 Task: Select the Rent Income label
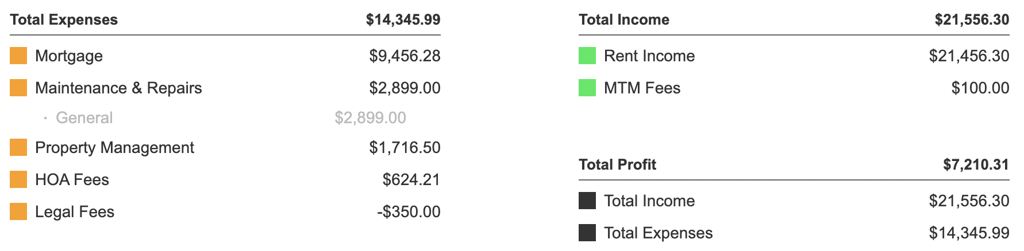coord(649,56)
